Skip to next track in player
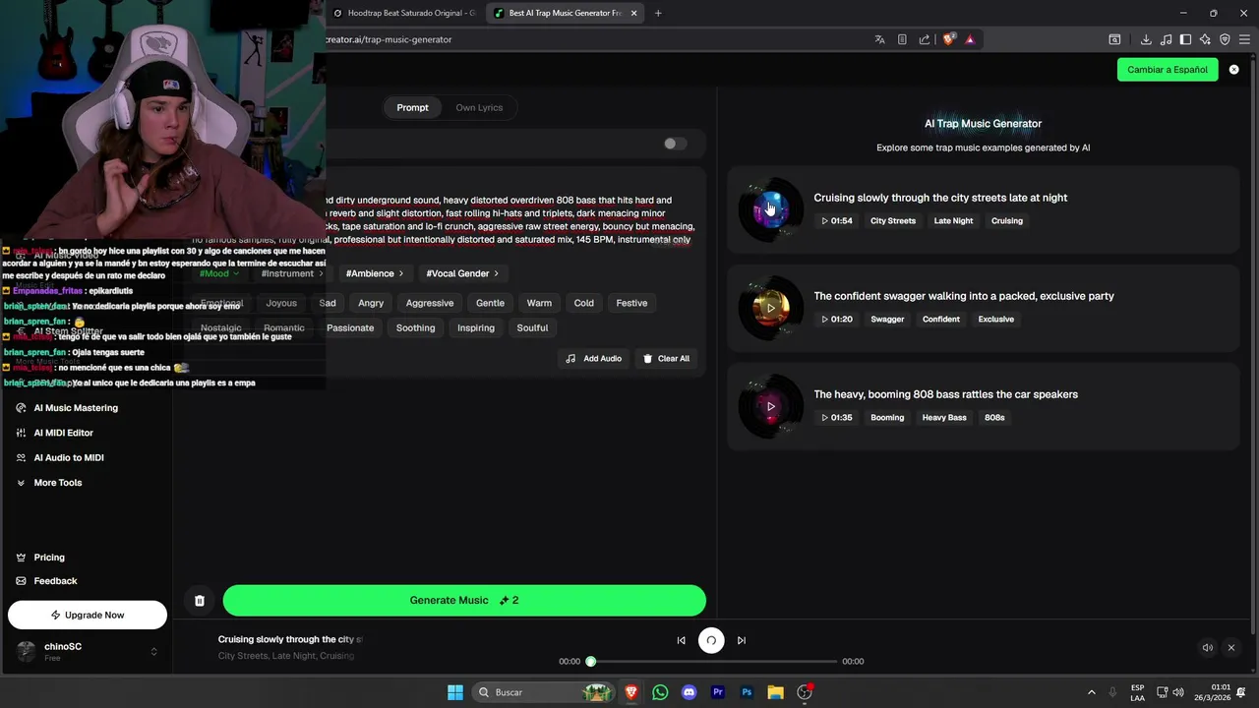Viewport: 1259px width, 708px height. click(742, 640)
